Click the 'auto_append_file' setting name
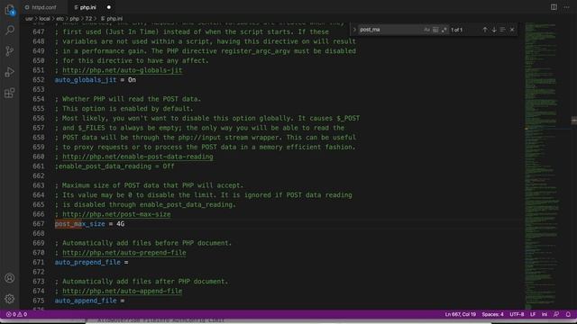The height and width of the screenshot is (324, 577). point(86,301)
